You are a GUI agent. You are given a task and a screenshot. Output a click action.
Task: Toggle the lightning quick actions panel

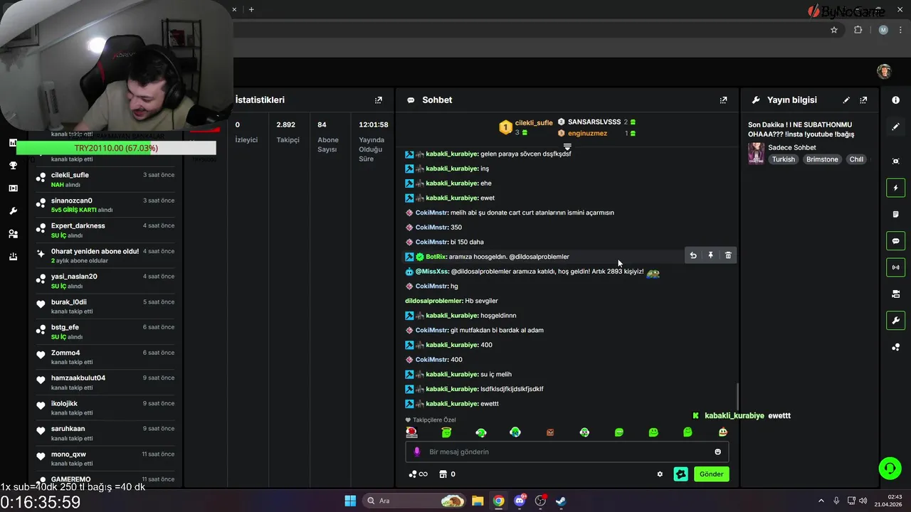(x=895, y=188)
